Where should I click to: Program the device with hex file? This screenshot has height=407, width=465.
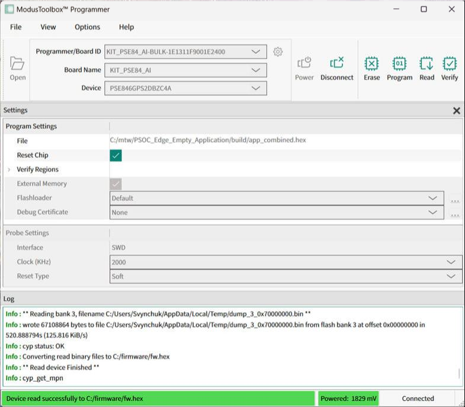(x=399, y=69)
